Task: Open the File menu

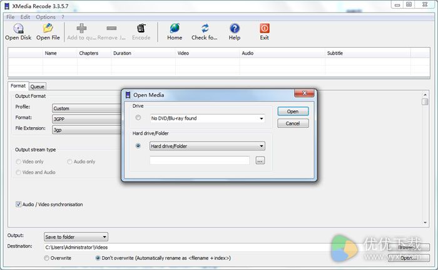Action: click(x=11, y=17)
